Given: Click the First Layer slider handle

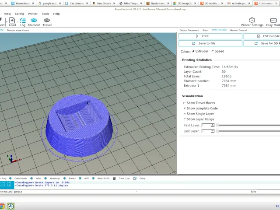Looking at the screenshot, I should (x=217, y=125).
